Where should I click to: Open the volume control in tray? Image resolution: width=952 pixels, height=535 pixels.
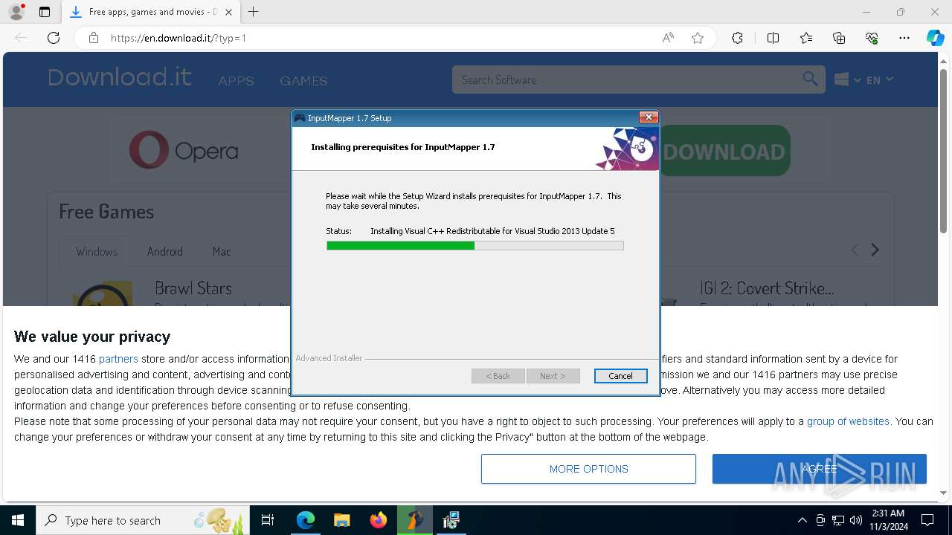[x=856, y=520]
